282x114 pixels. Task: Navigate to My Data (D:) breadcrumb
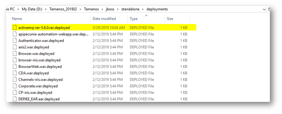[32, 9]
